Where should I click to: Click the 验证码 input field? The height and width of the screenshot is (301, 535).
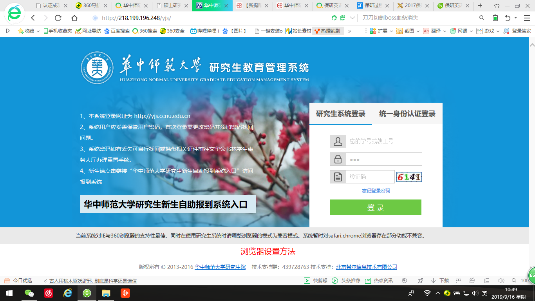[x=370, y=177]
